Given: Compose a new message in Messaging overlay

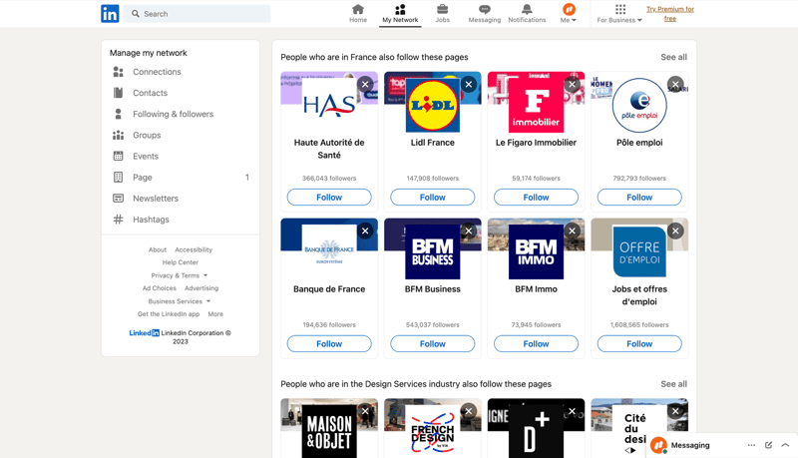Looking at the screenshot, I should point(768,445).
